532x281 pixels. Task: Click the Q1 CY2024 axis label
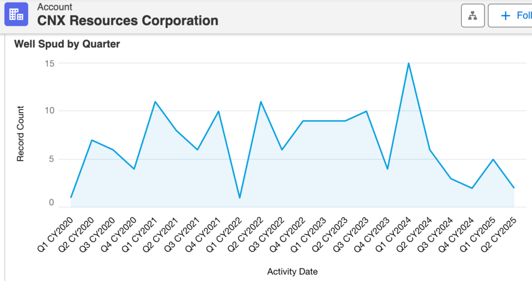click(x=393, y=234)
